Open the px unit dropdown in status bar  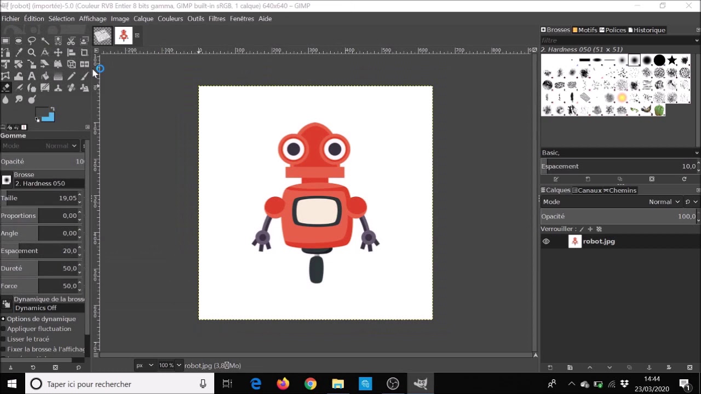145,366
